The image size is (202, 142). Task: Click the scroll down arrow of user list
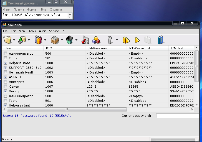[196, 105]
